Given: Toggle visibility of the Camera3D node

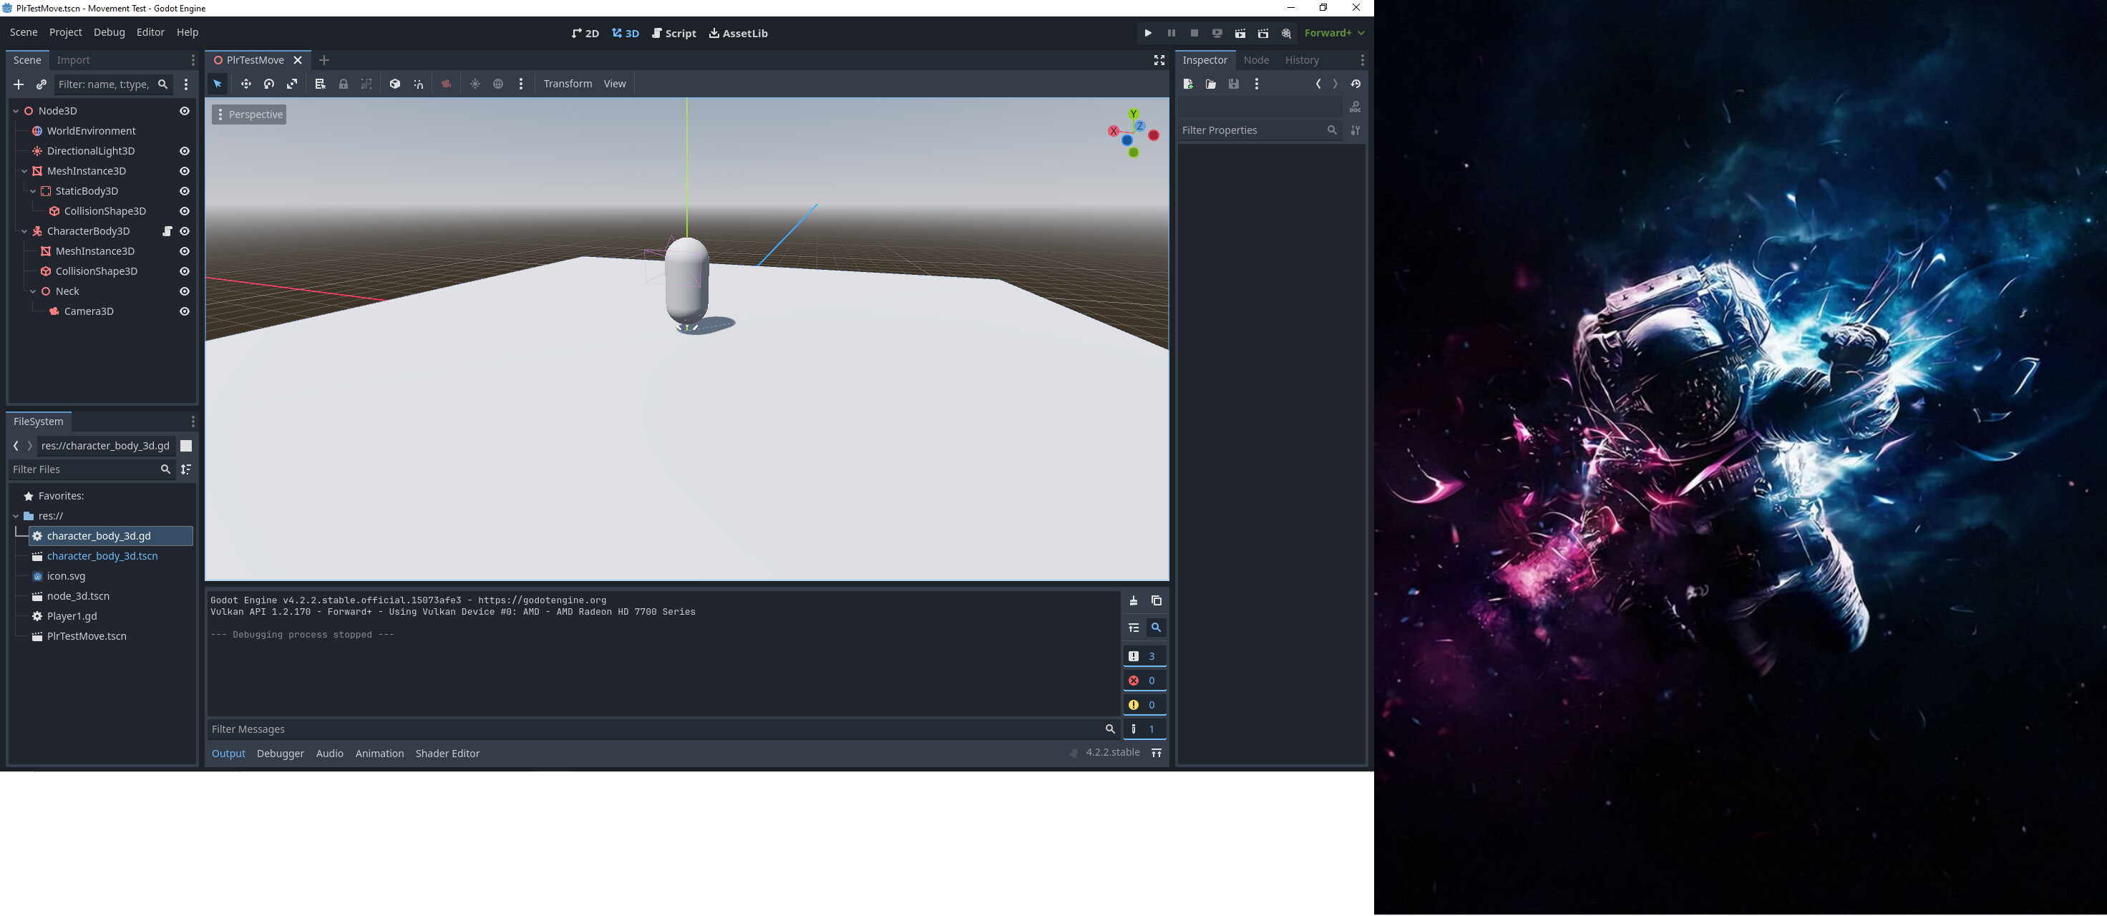Looking at the screenshot, I should (x=185, y=311).
